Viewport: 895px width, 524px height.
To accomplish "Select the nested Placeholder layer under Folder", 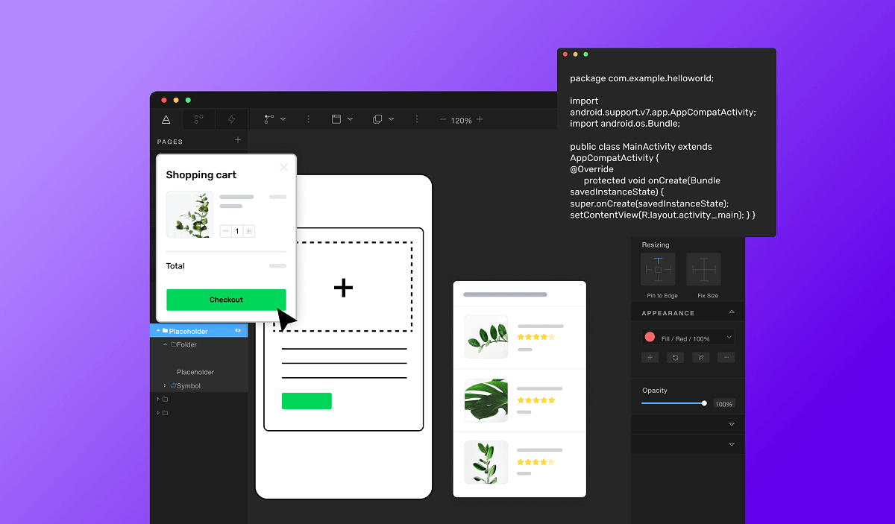I will pos(195,372).
